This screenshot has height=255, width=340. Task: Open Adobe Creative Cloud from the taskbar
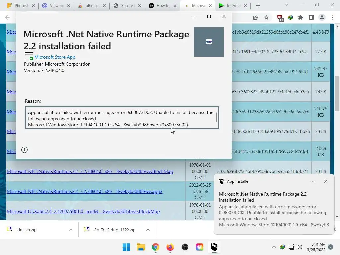tap(200, 247)
